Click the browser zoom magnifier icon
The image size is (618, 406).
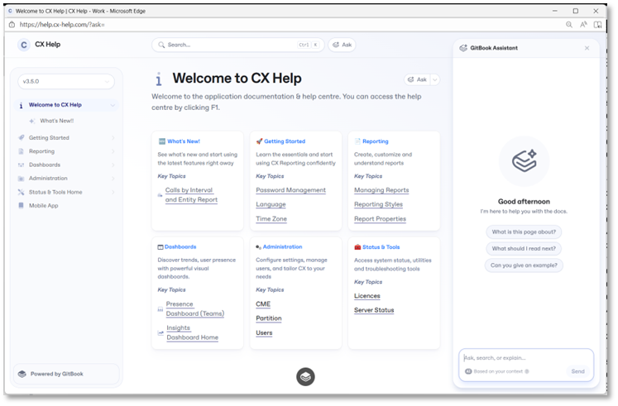tap(569, 25)
